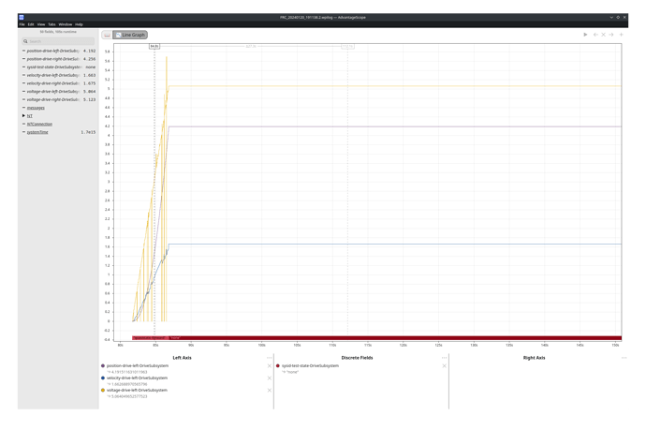Image resolution: width=646 pixels, height=430 pixels.
Task: Open the Tabs menu
Action: 51,24
